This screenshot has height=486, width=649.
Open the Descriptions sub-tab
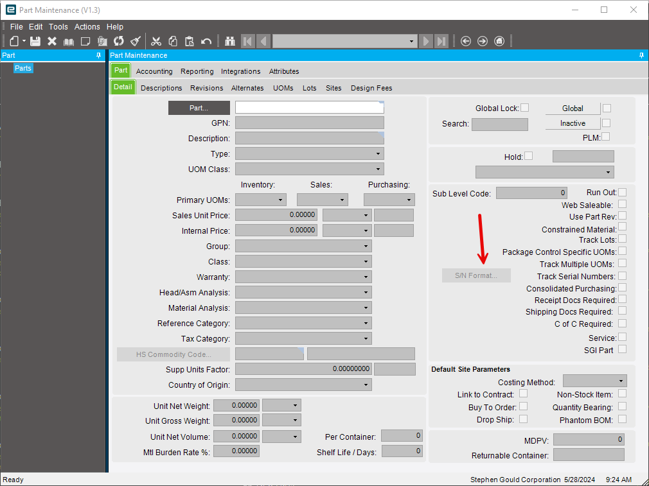coord(161,88)
